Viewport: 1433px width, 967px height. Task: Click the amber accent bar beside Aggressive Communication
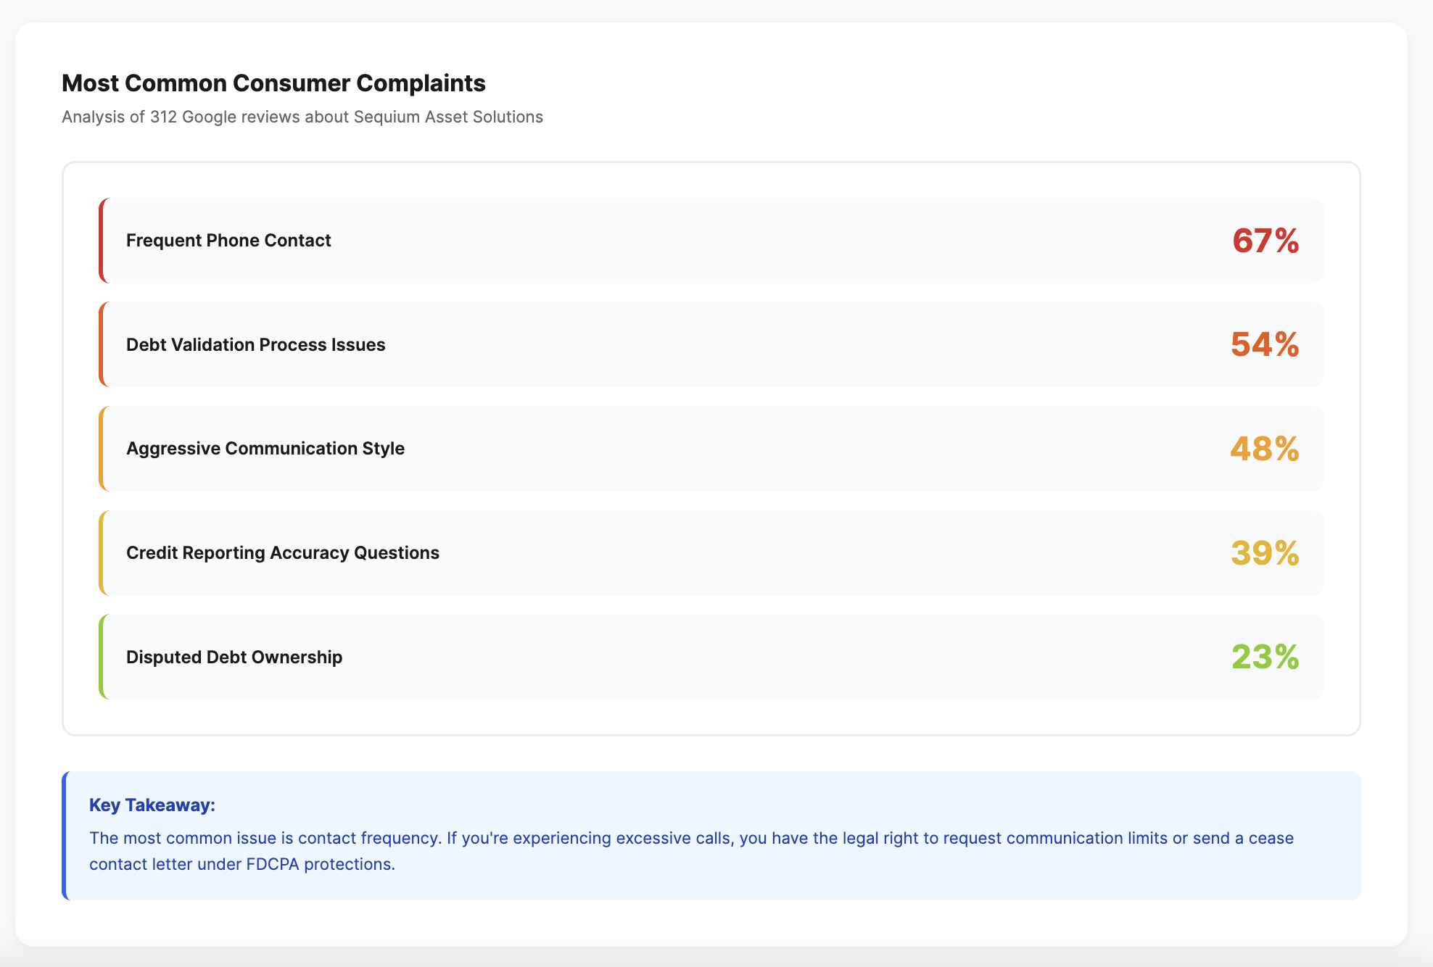102,449
